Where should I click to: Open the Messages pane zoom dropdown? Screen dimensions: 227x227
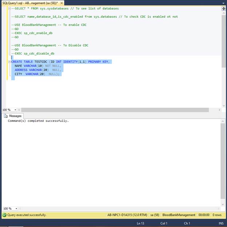click(x=16, y=208)
